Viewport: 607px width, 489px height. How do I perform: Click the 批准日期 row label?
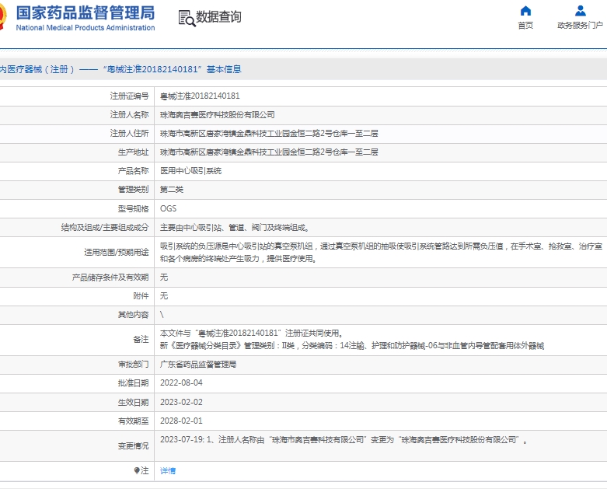click(x=133, y=383)
